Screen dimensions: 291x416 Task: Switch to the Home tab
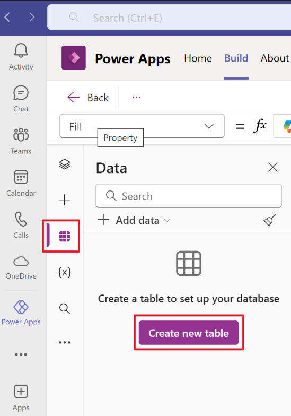point(198,58)
